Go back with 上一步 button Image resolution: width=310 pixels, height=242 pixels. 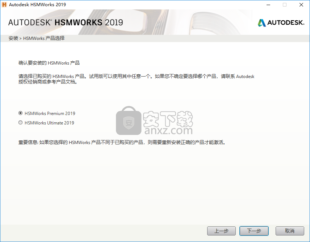click(221, 231)
